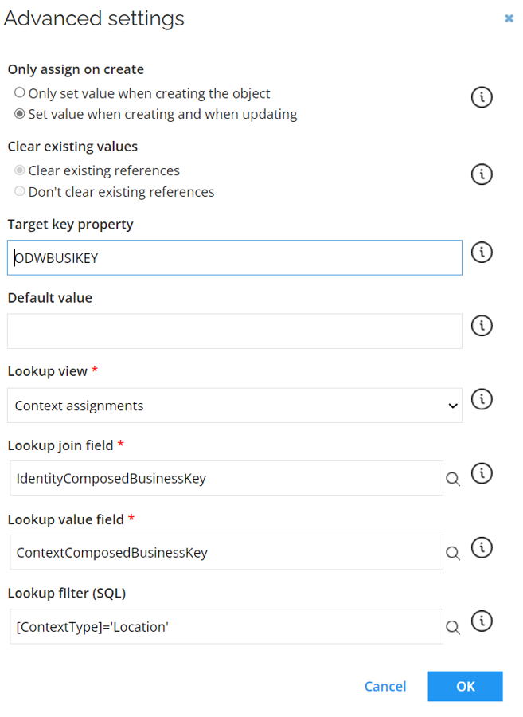This screenshot has width=523, height=717.
Task: Click magnifier icon next to Lookup filter
Action: 453,627
